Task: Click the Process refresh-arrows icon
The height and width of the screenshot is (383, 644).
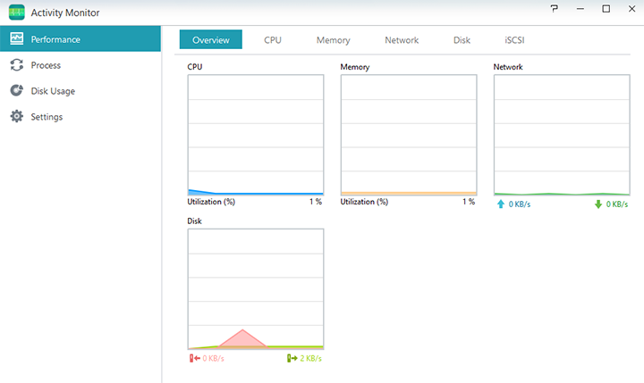Action: (x=16, y=65)
